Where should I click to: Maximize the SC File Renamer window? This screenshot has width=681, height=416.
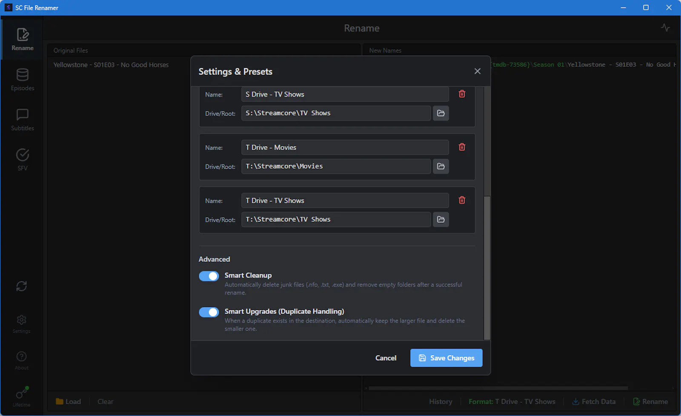(646, 8)
